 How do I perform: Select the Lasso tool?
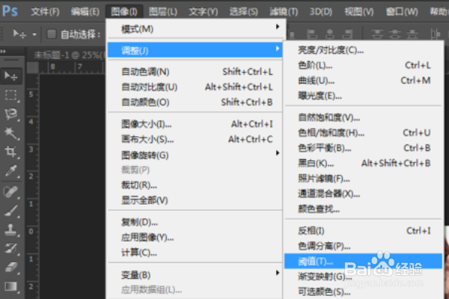click(11, 114)
